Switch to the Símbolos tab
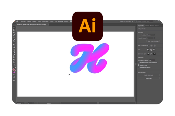The width and height of the screenshot is (175, 116). pyautogui.click(x=157, y=26)
